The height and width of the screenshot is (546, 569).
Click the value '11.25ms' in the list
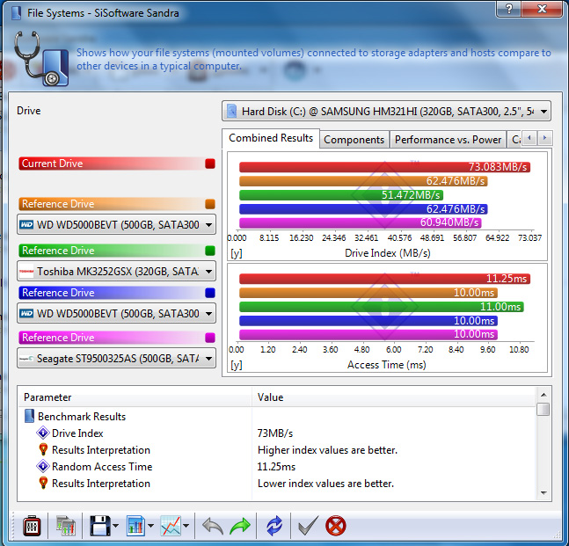(276, 467)
